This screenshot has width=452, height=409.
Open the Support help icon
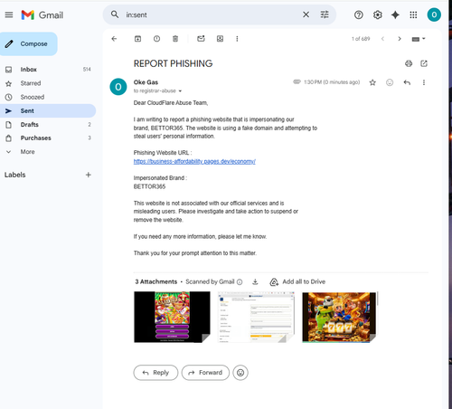pyautogui.click(x=359, y=14)
